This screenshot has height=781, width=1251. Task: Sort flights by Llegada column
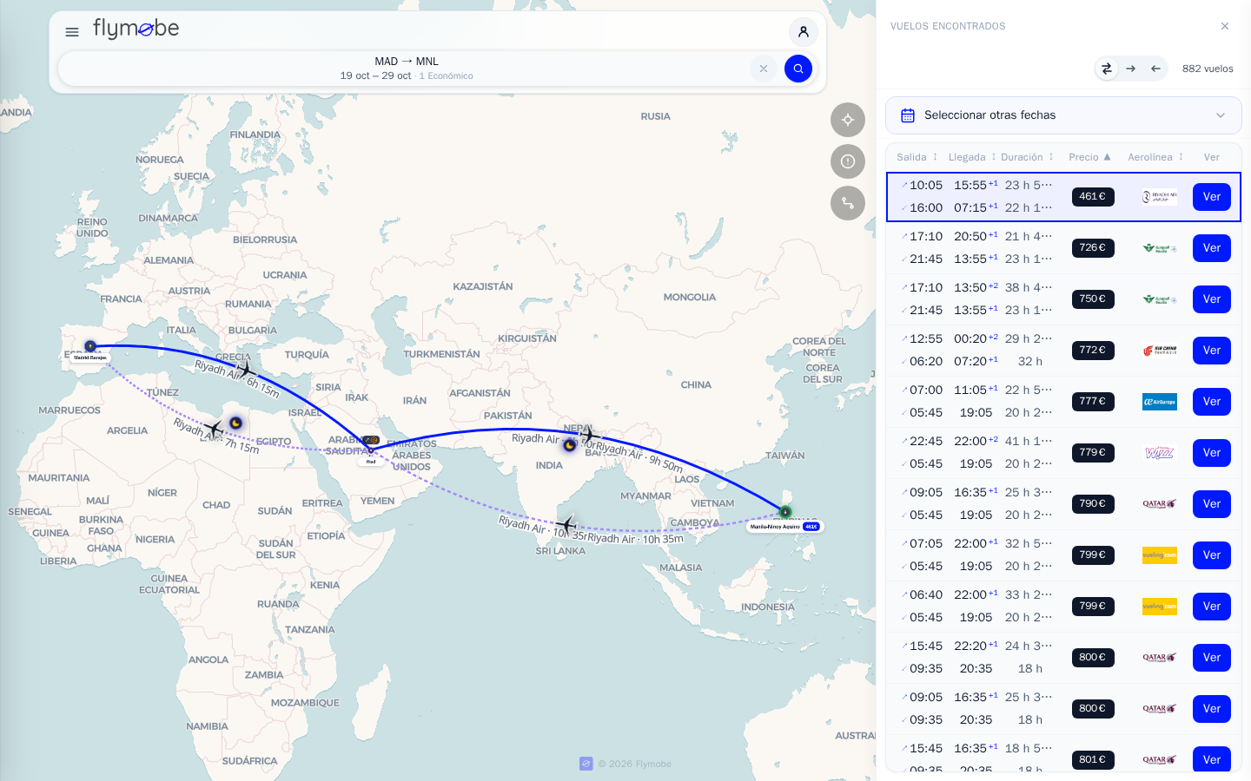972,157
